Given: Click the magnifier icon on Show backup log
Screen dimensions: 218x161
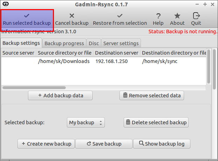Looking at the screenshot, I should point(142,143).
